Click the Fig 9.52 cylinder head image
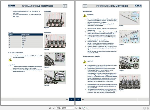Screen dimensions: 150x110 click(55, 19)
